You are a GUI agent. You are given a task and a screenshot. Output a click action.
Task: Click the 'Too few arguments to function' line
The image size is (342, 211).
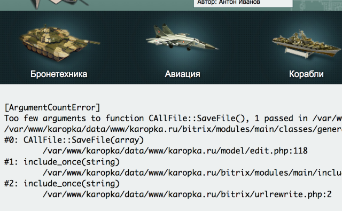(x=173, y=119)
